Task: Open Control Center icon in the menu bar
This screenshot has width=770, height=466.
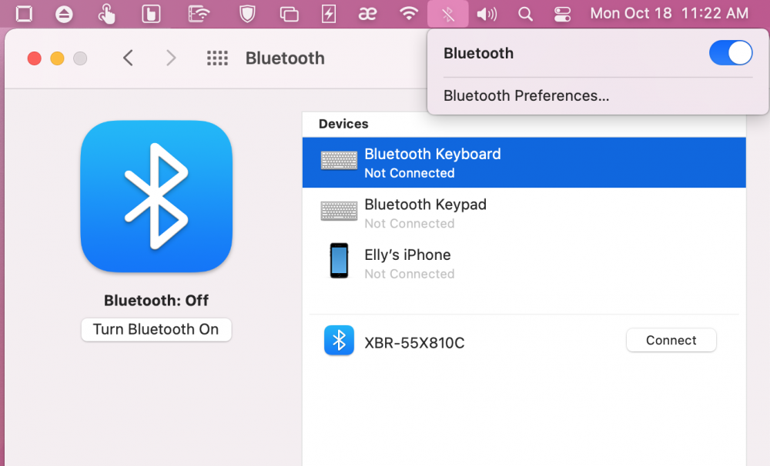Action: pos(562,14)
